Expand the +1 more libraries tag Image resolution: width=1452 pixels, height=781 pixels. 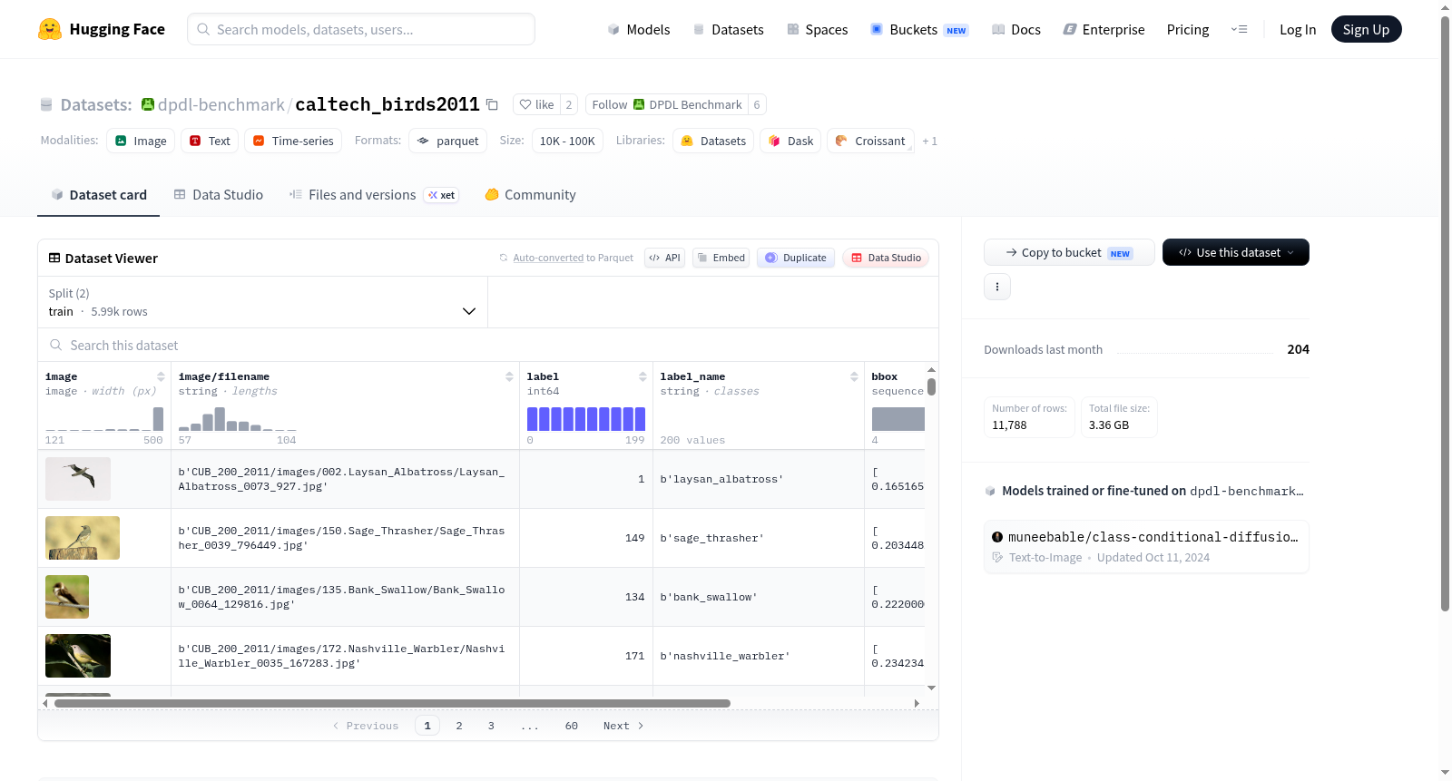(929, 141)
